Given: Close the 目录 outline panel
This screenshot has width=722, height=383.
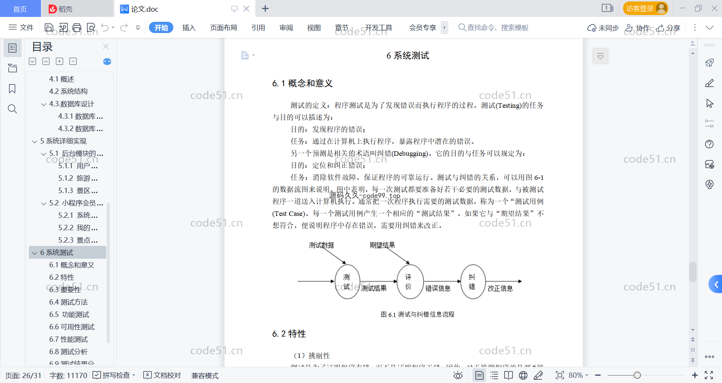Looking at the screenshot, I should (106, 47).
